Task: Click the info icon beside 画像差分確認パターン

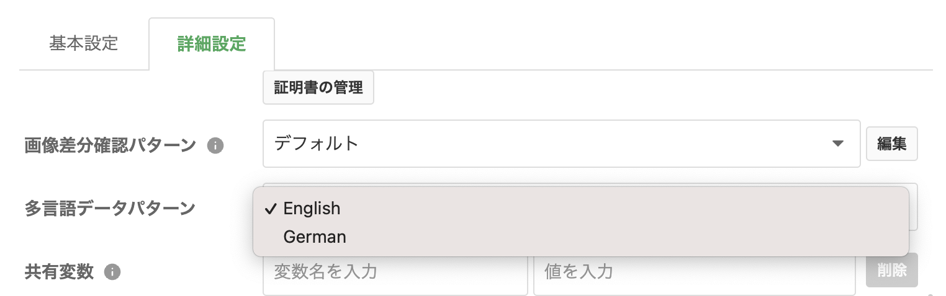Action: point(215,146)
